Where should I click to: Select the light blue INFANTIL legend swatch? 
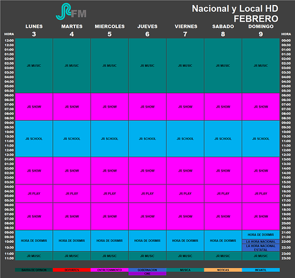(x=261, y=270)
